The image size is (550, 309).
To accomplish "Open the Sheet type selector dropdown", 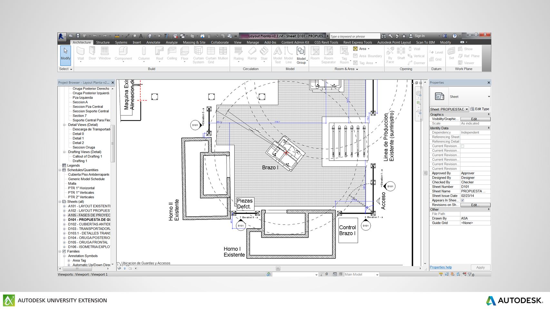I will pos(489,97).
